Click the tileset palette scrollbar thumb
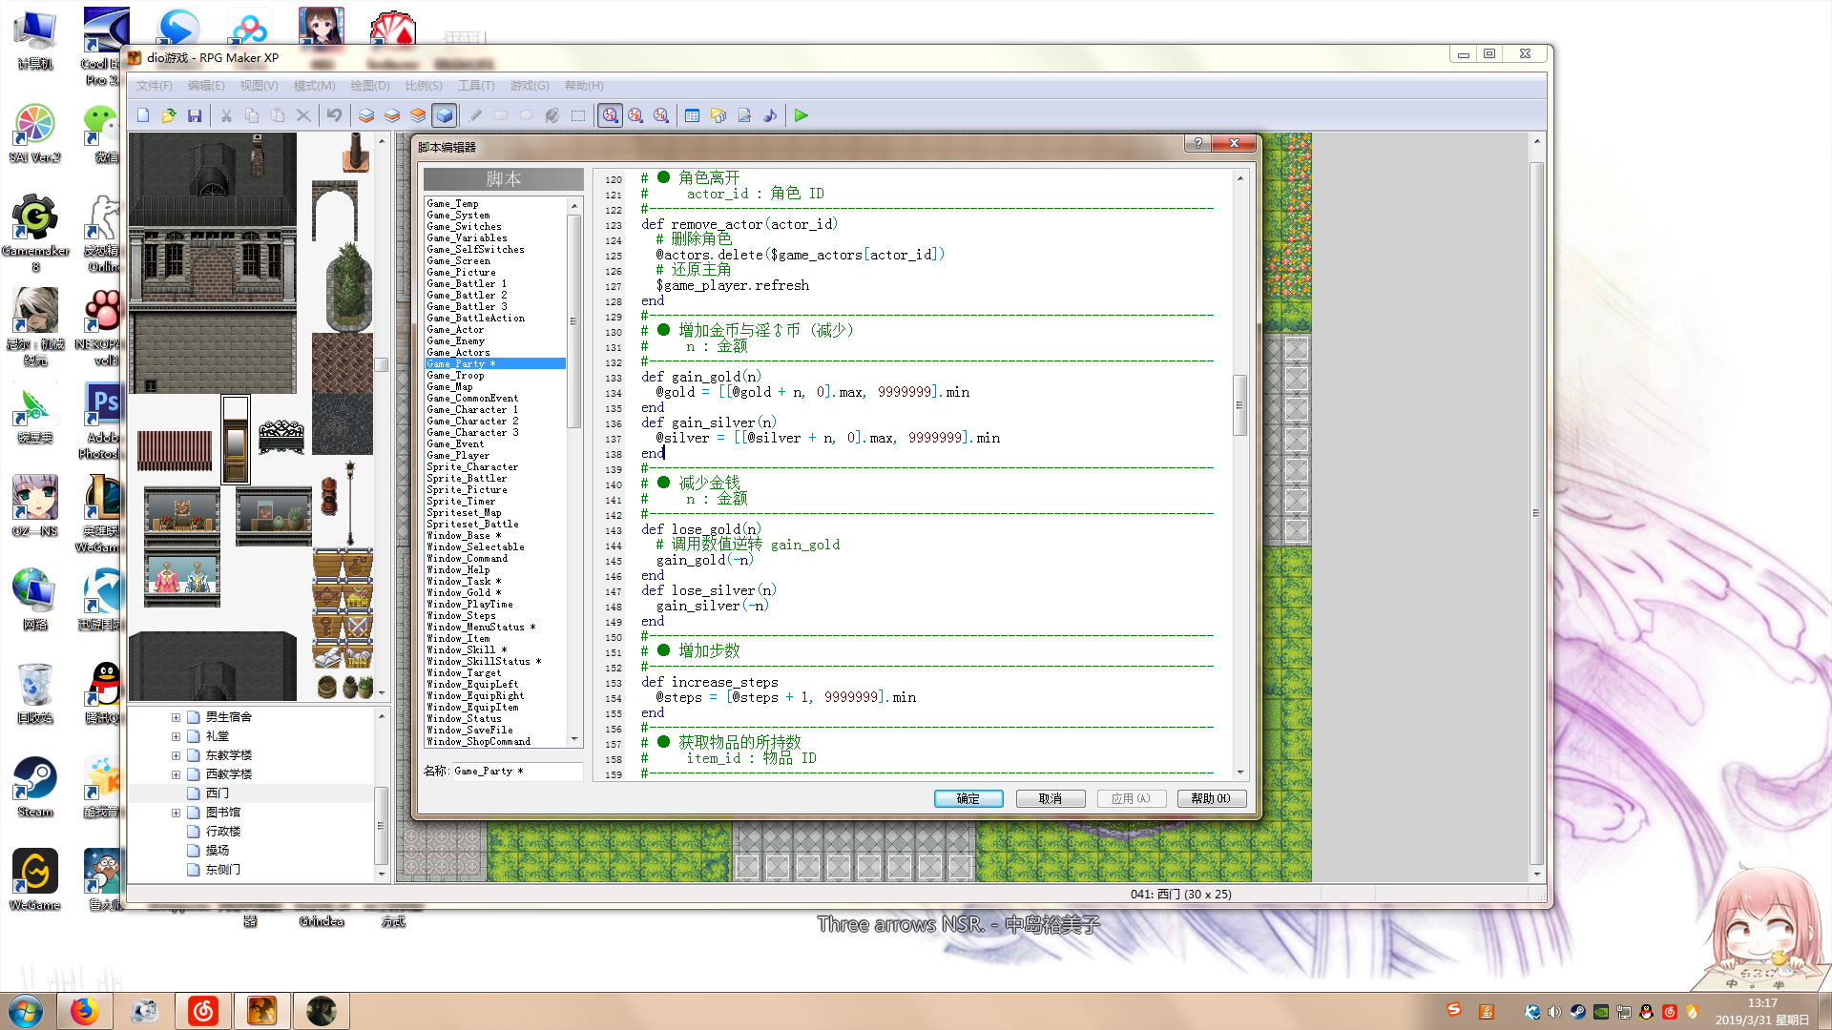The width and height of the screenshot is (1832, 1030). click(x=381, y=364)
